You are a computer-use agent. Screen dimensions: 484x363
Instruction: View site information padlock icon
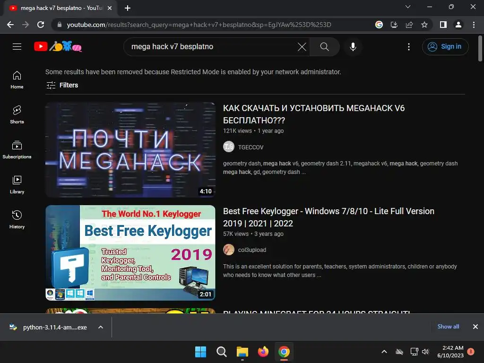[x=60, y=25]
